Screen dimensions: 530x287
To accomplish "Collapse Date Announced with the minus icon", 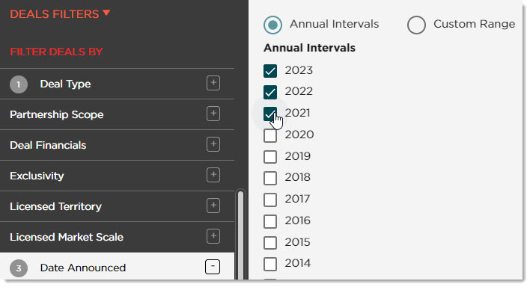I will (213, 267).
